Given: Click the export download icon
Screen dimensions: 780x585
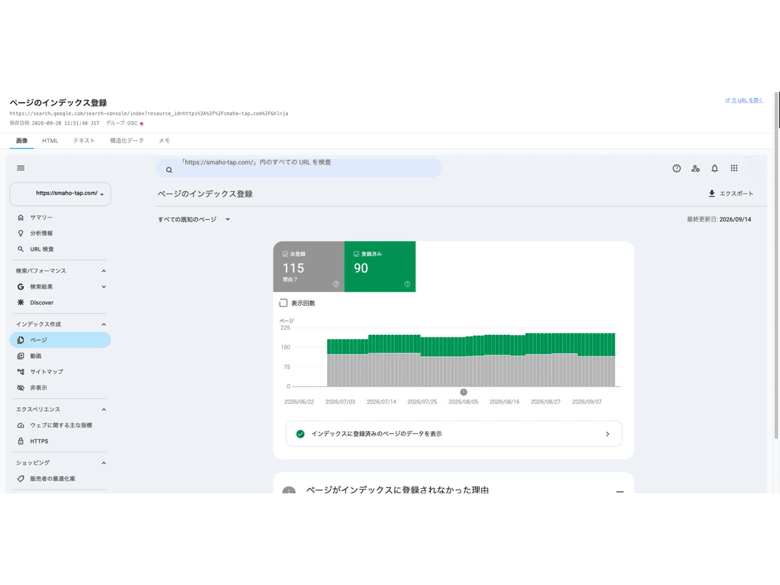Looking at the screenshot, I should click(712, 194).
